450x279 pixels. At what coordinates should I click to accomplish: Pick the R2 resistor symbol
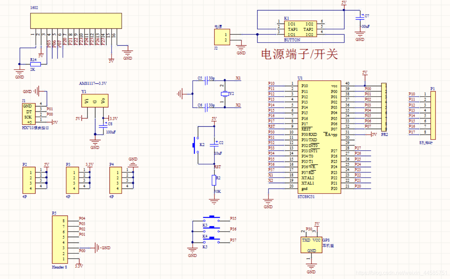click(x=214, y=180)
